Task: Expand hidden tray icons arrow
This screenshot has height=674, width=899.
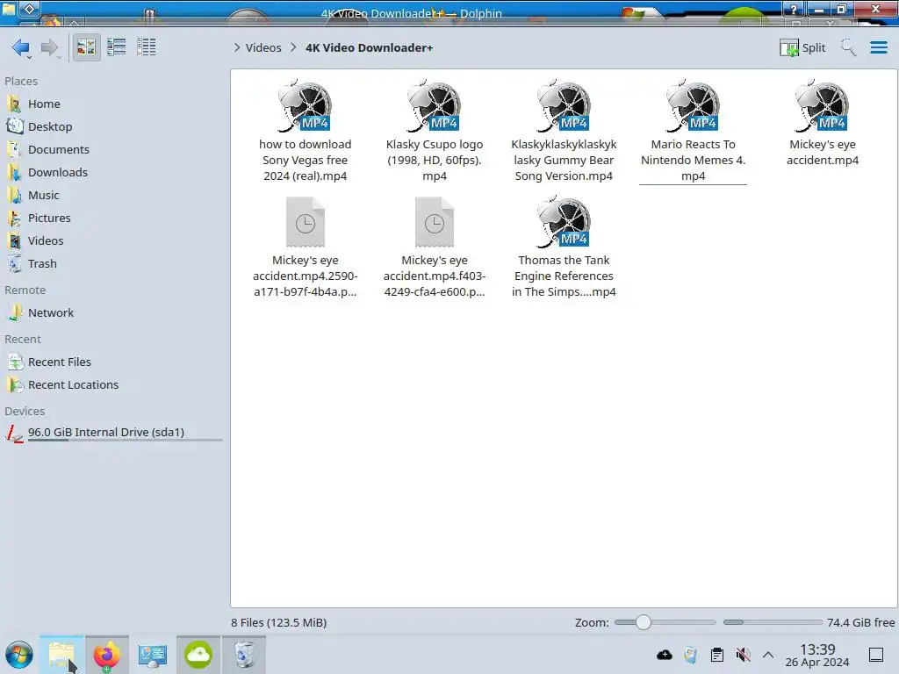Action: [x=768, y=655]
